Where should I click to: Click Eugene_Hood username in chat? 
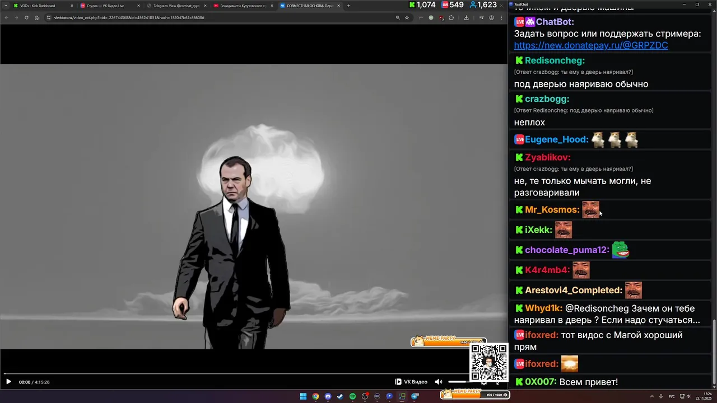pos(556,139)
